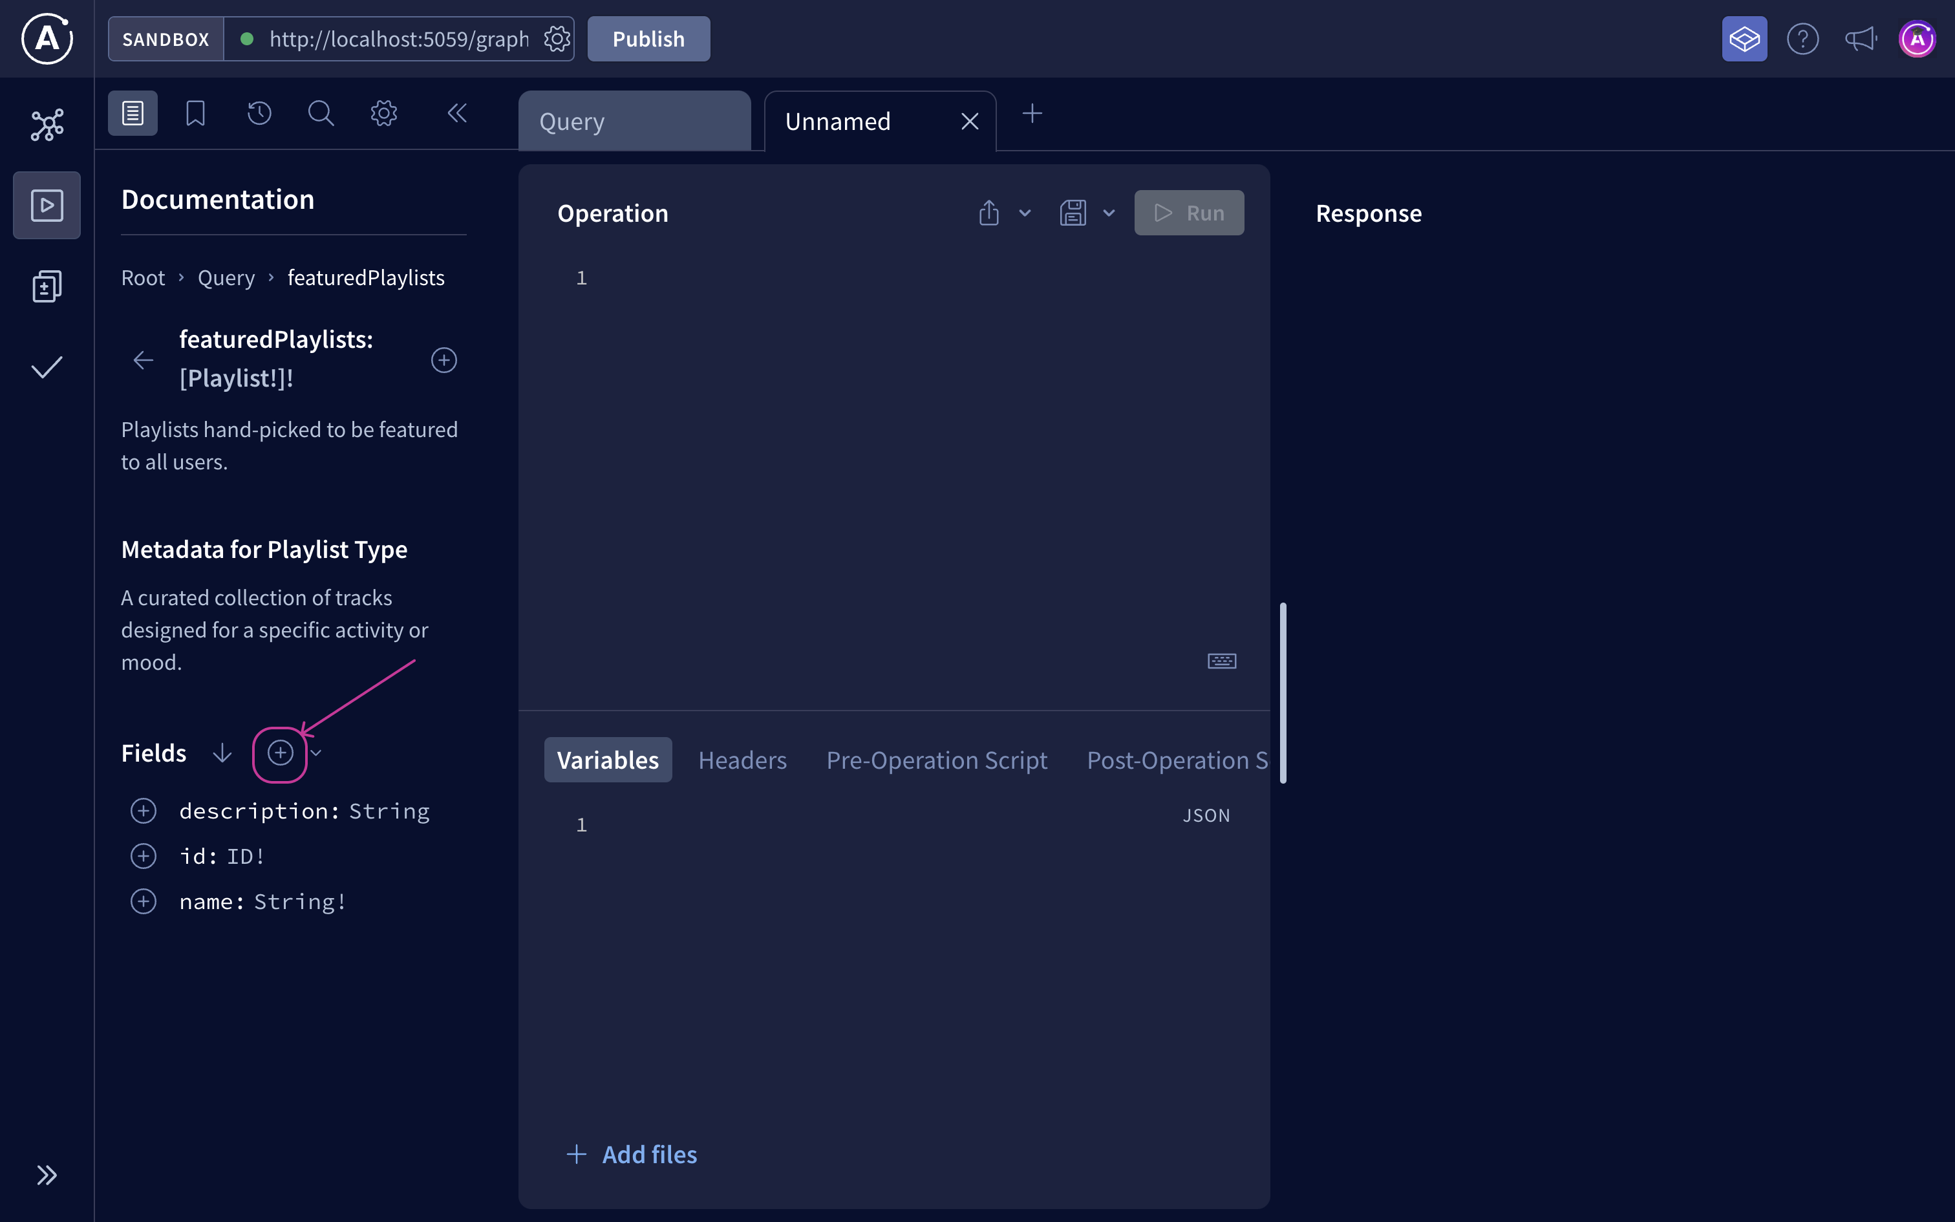Open Operation Collections icon in the left rail

(46, 285)
